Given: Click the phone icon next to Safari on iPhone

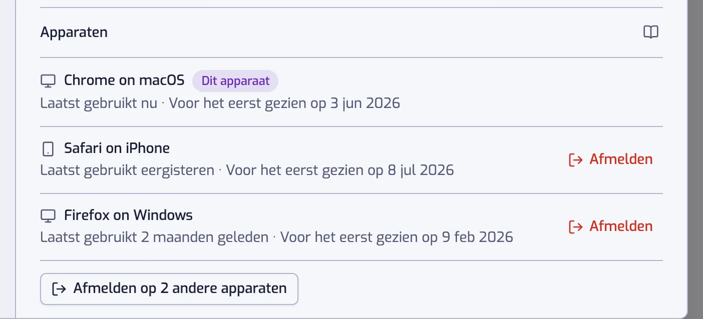Looking at the screenshot, I should pyautogui.click(x=48, y=149).
